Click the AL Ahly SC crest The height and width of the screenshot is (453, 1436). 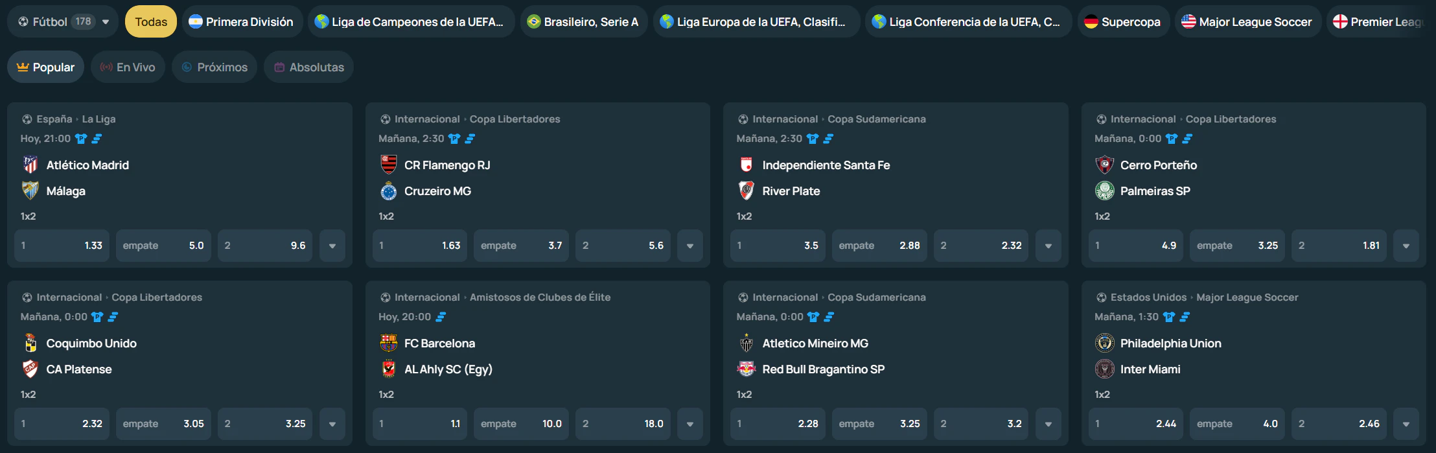coord(389,369)
